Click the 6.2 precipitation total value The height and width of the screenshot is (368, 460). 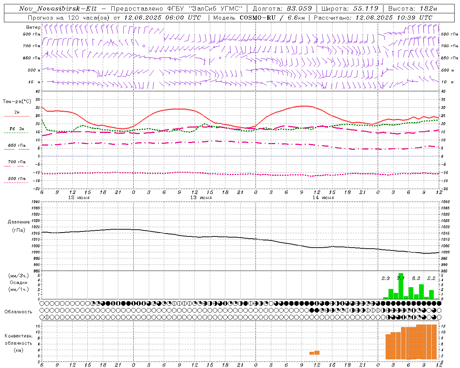(x=416, y=278)
